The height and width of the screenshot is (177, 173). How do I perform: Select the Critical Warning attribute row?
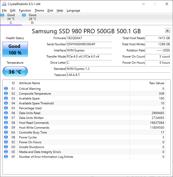(x=84, y=88)
